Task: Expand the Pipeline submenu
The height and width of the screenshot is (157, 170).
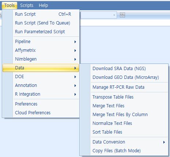Action: [x=41, y=42]
